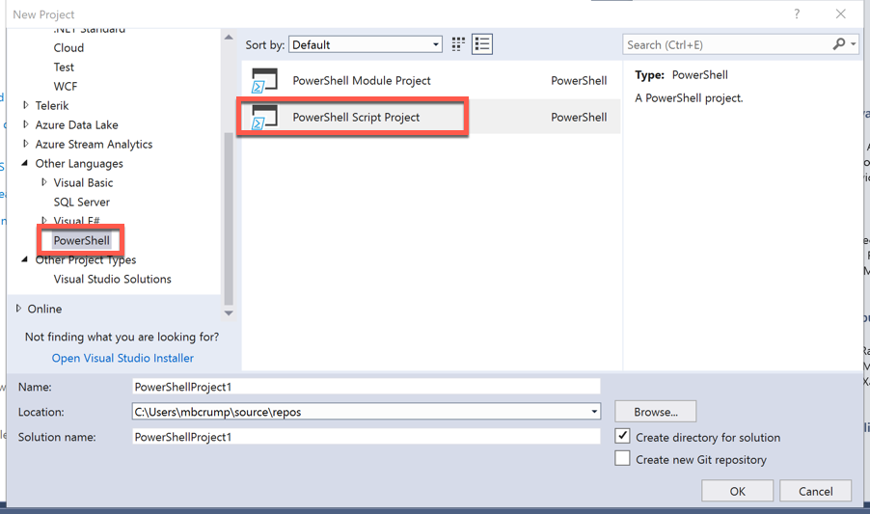Focus the Search templates box
The width and height of the screenshot is (870, 514).
(x=727, y=44)
